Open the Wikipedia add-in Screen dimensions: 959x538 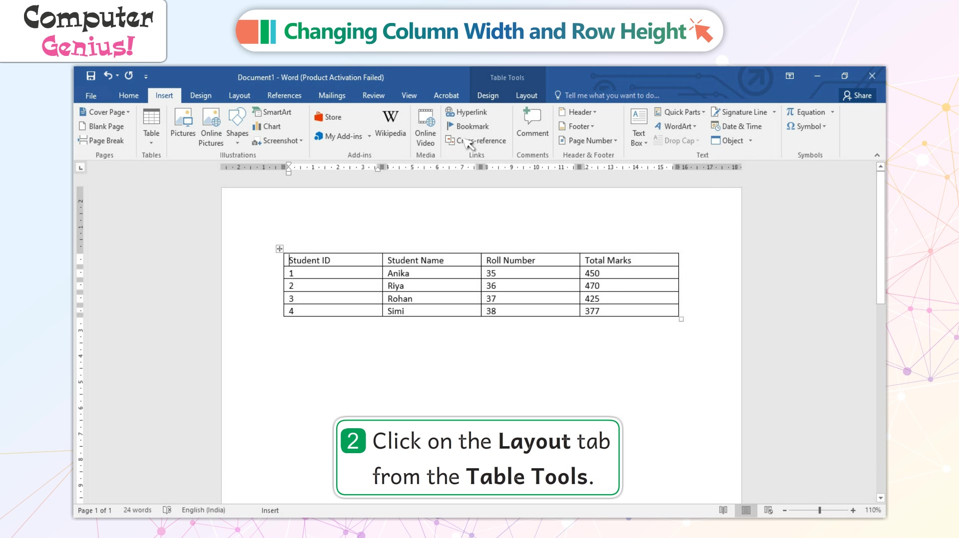tap(391, 123)
